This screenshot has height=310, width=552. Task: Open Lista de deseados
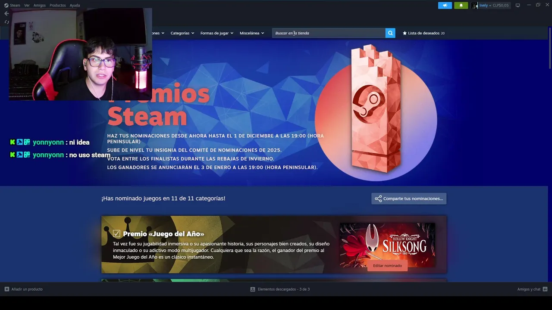(423, 33)
